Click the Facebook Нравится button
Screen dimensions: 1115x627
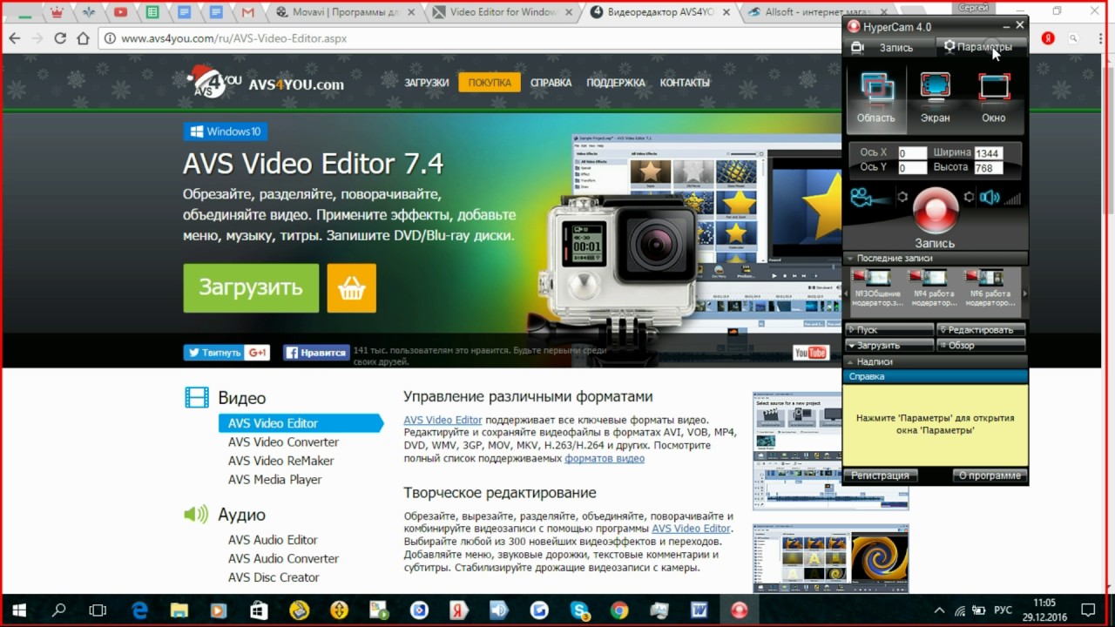coord(316,353)
